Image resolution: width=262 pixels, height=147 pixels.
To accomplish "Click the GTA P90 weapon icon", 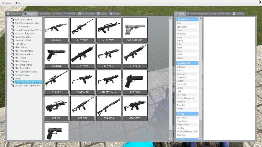I will click(57, 108).
